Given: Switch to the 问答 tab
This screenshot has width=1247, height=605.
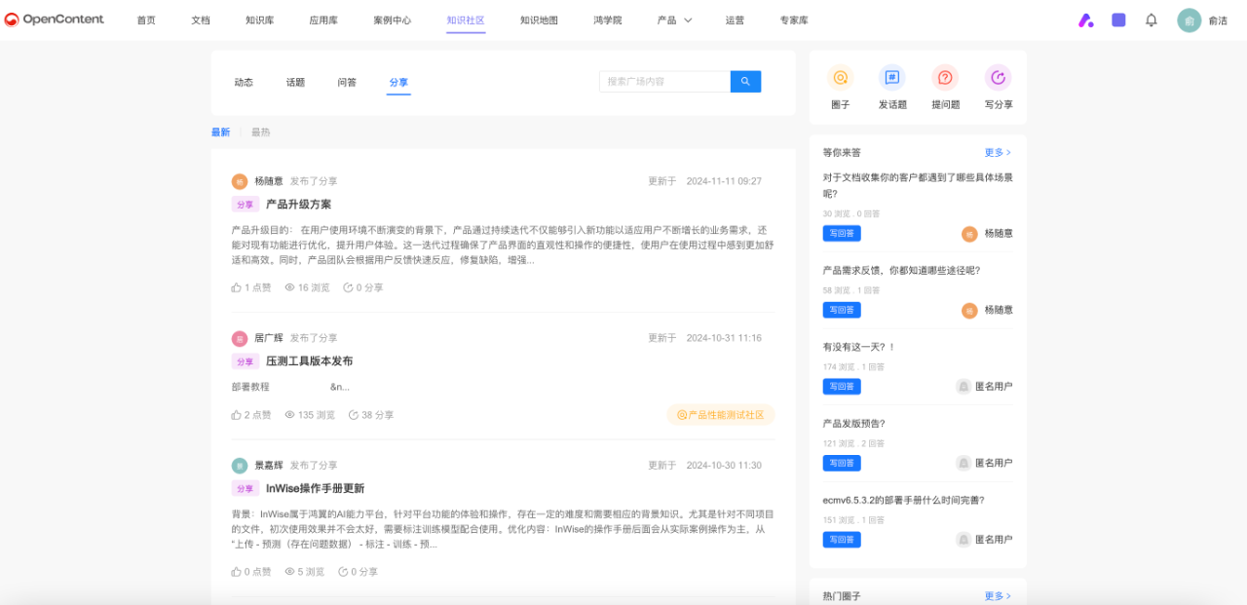Looking at the screenshot, I should (x=347, y=82).
